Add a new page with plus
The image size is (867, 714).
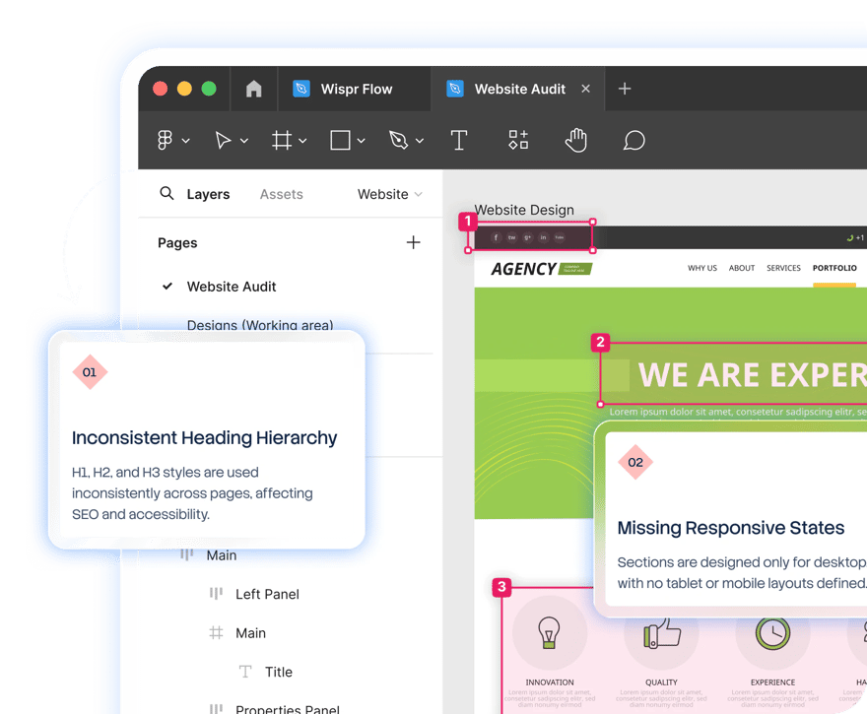(413, 242)
